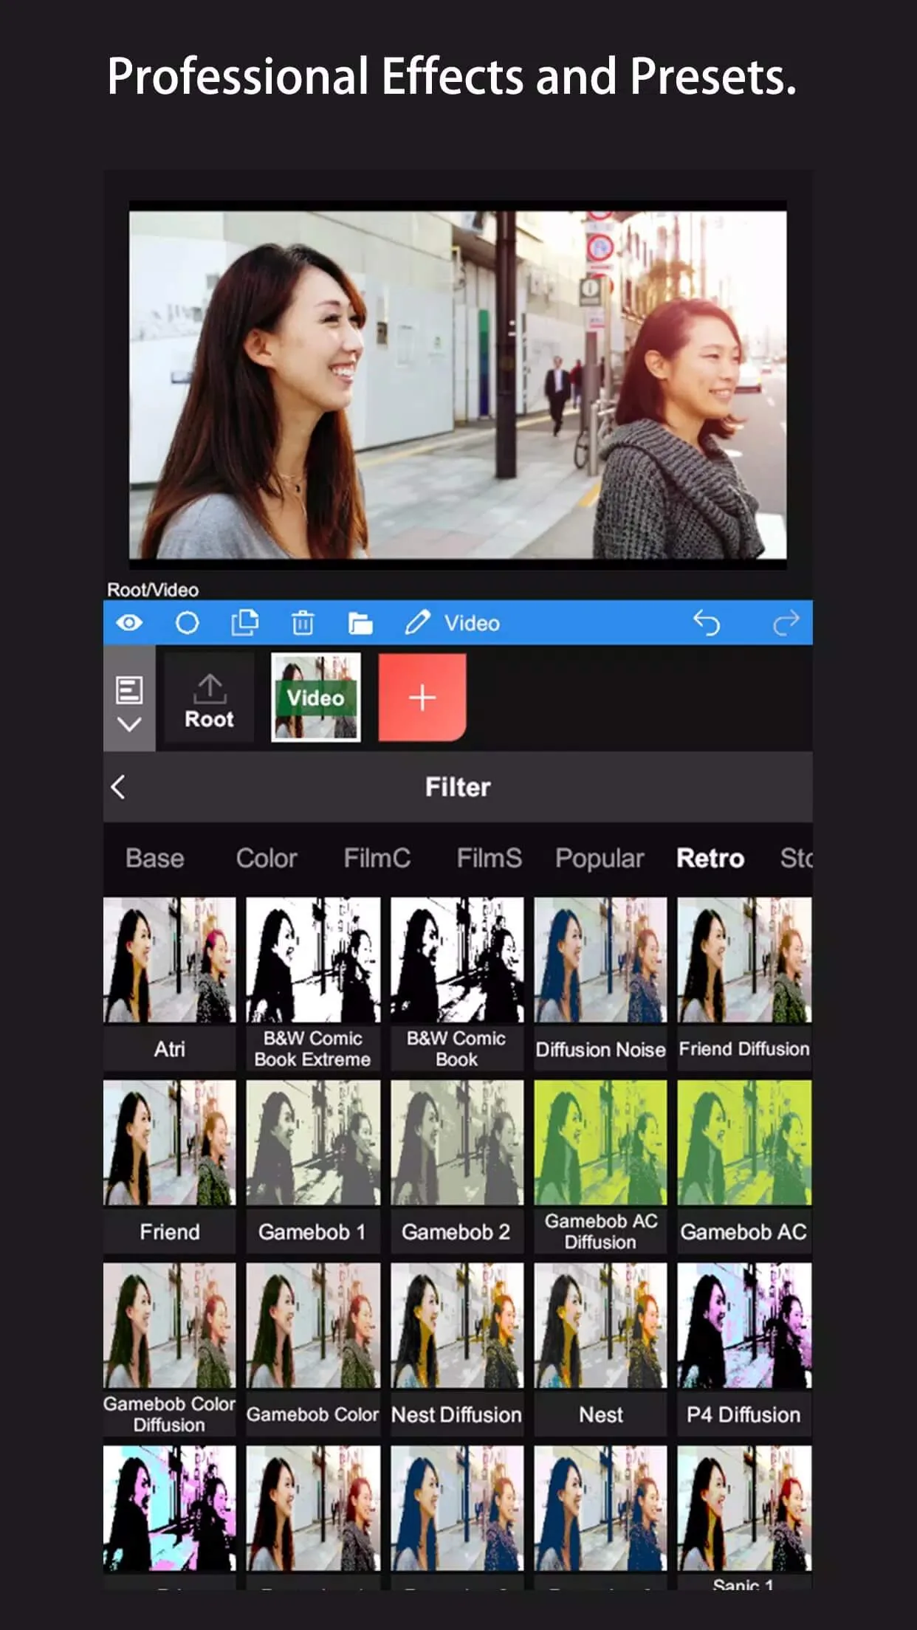This screenshot has height=1630, width=917.
Task: Select the Video layer thumbnail
Action: coord(316,698)
